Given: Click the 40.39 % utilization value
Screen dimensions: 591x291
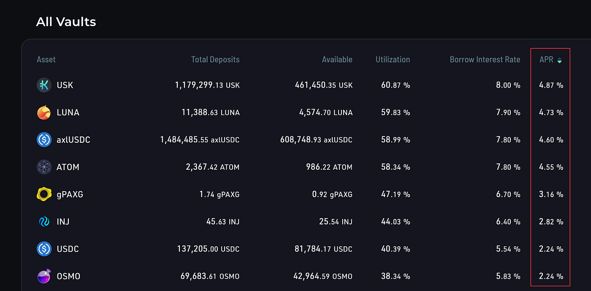Looking at the screenshot, I should pyautogui.click(x=396, y=249).
